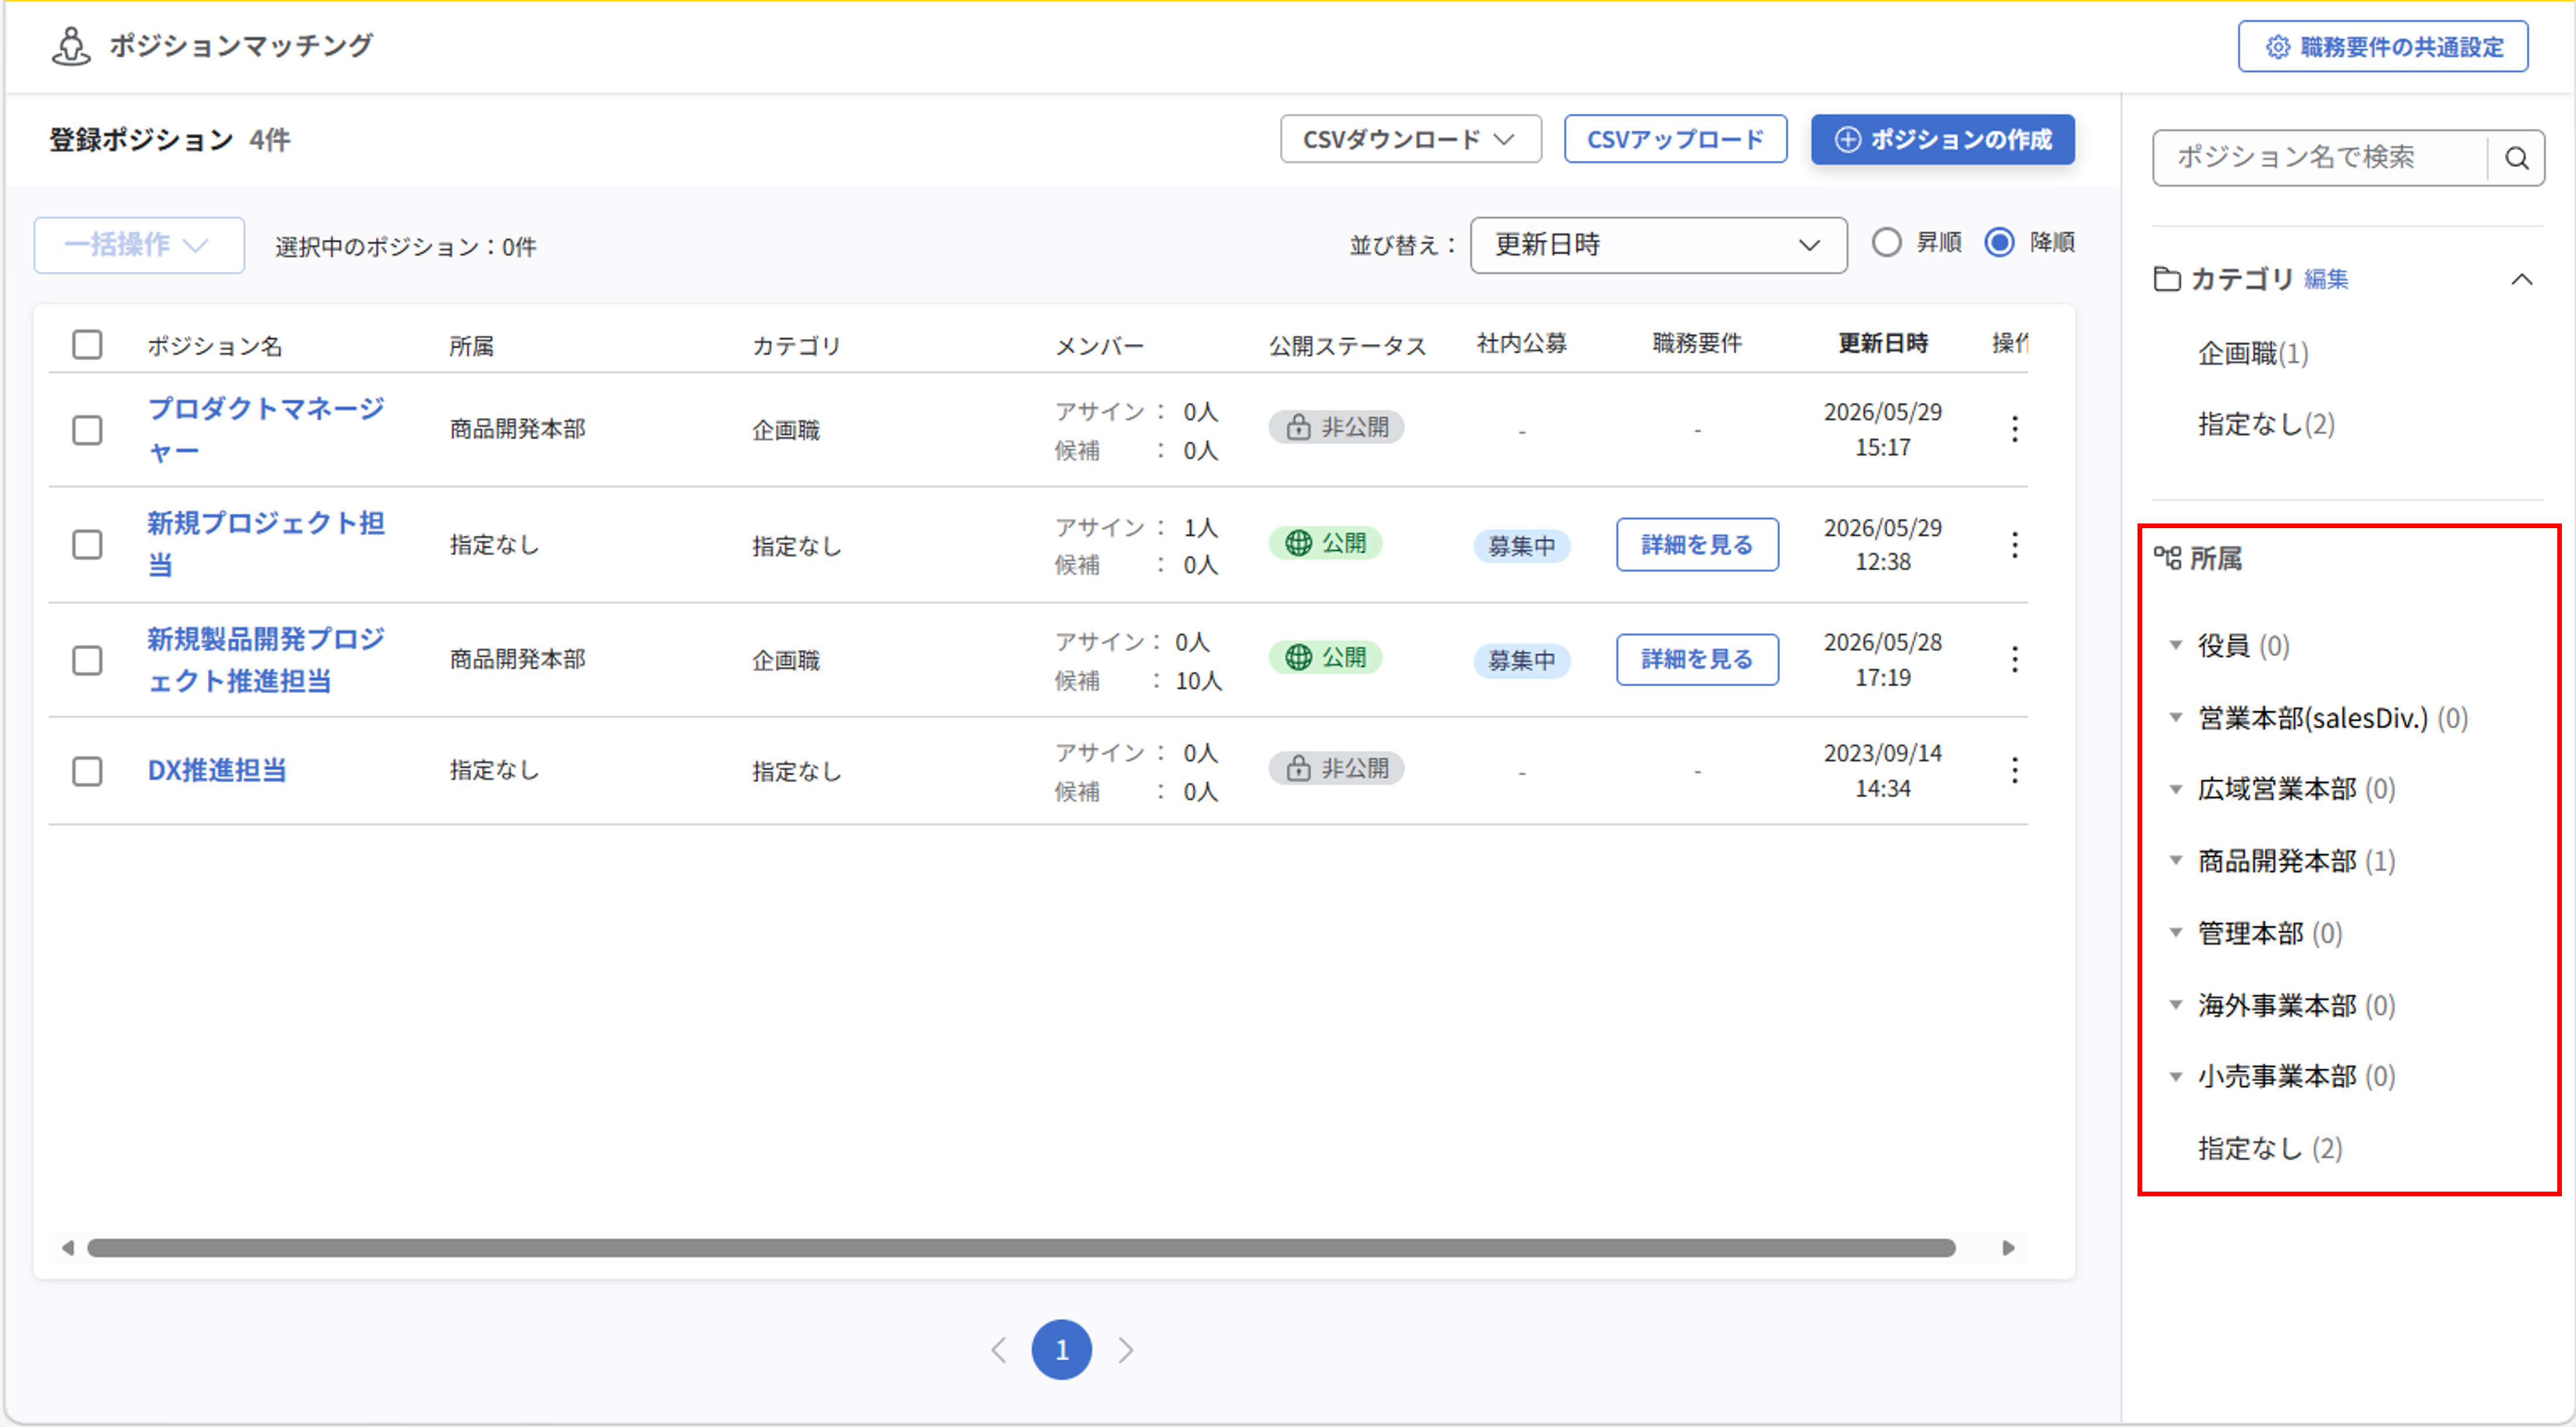Click 募集中 badge in 新規プロジェクト担当 row
This screenshot has width=2576, height=1427.
click(x=1521, y=546)
